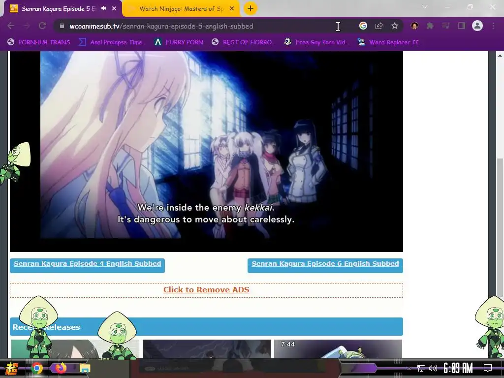Click the Click to Remove ADS link
Image resolution: width=504 pixels, height=378 pixels.
coord(206,289)
